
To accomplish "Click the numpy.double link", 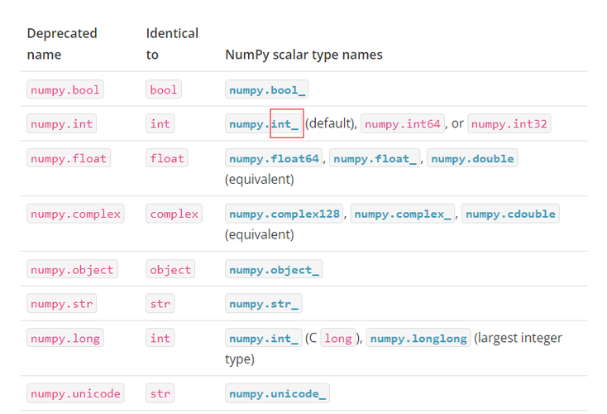I will click(472, 158).
